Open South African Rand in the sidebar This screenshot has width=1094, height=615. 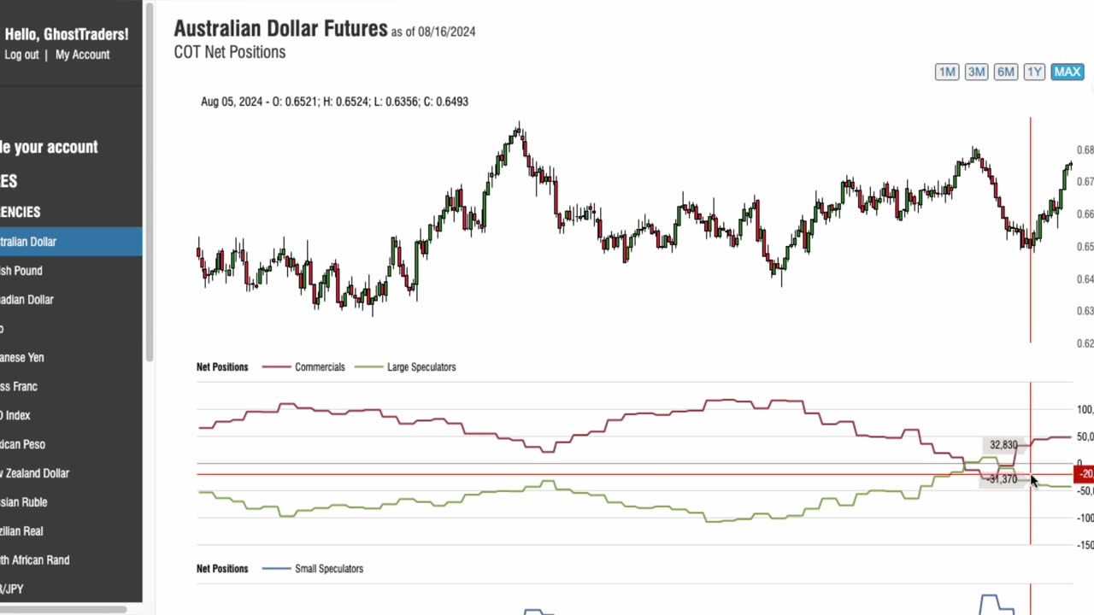point(71,560)
